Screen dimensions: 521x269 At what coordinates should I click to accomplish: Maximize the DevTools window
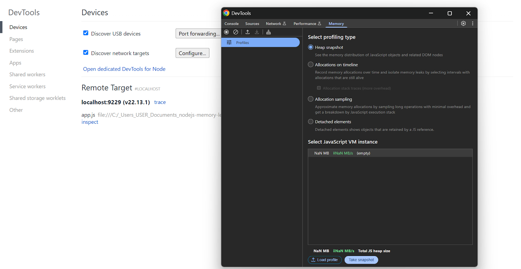point(450,13)
